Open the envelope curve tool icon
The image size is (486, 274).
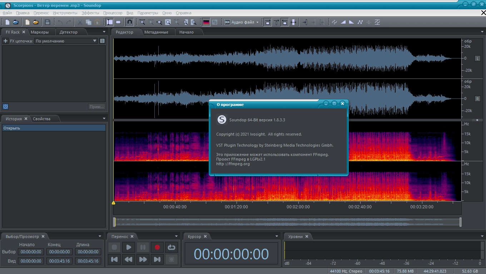click(x=360, y=22)
